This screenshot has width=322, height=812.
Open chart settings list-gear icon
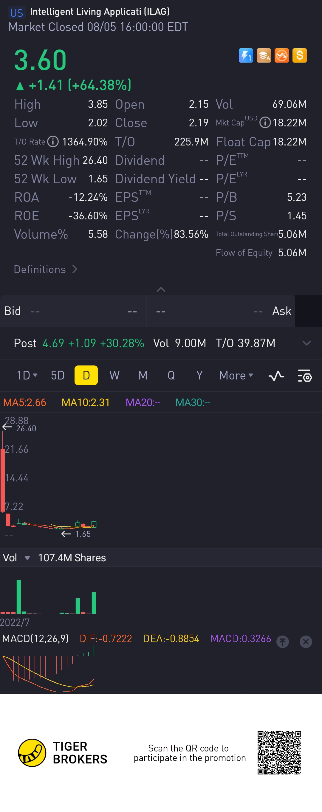(305, 375)
